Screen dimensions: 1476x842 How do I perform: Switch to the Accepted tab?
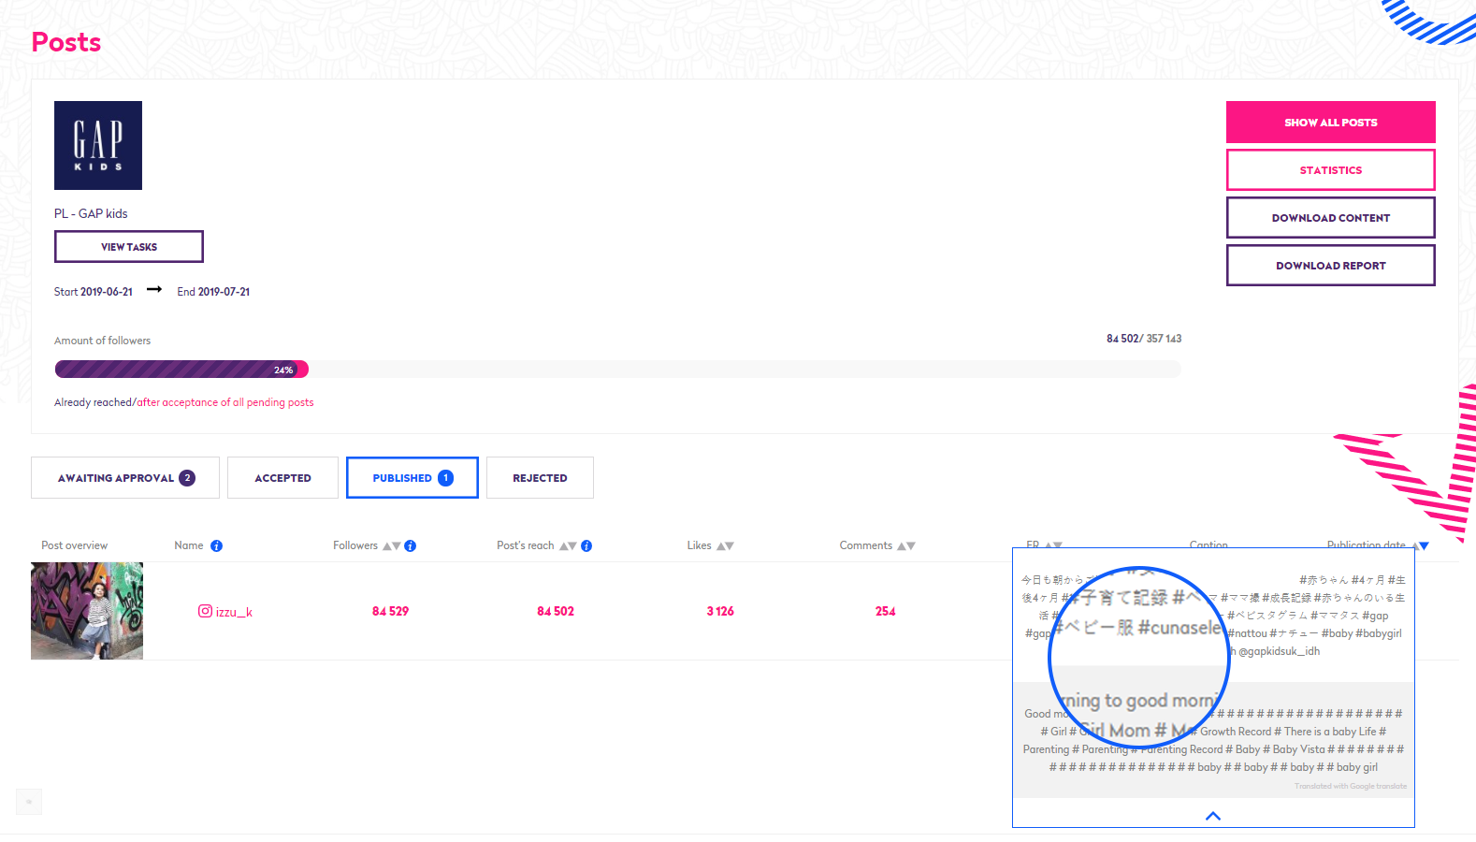pyautogui.click(x=282, y=478)
